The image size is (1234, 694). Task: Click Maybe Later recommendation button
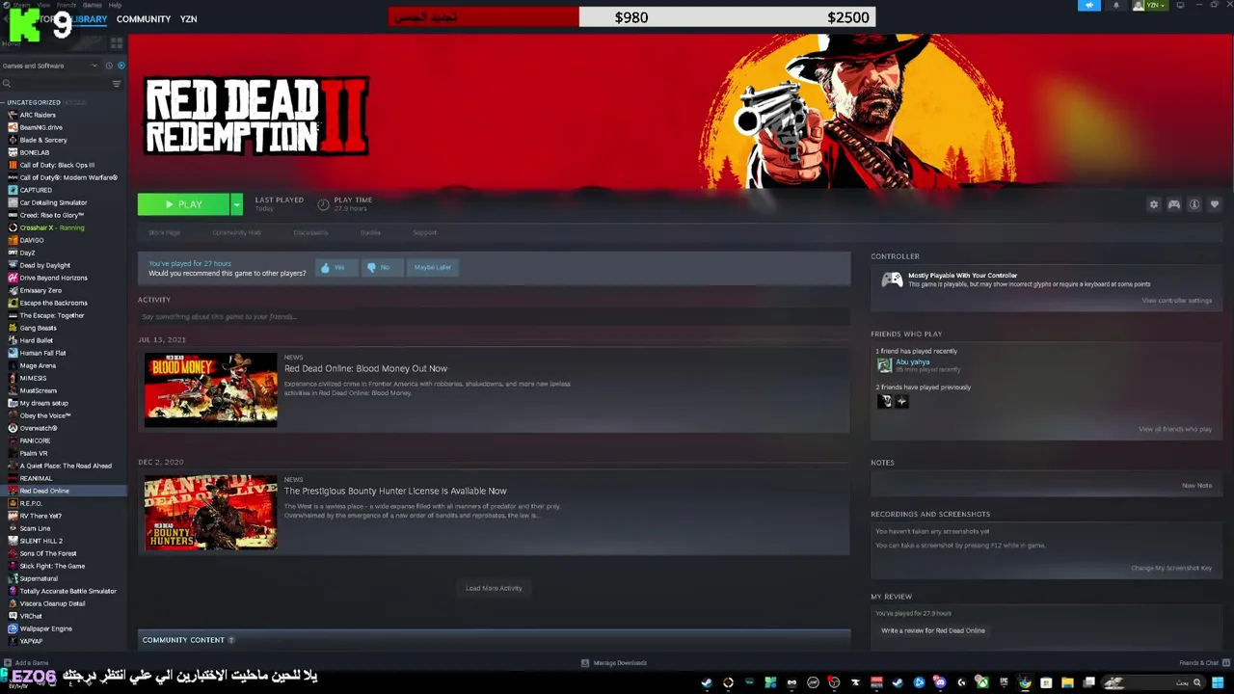(x=432, y=267)
